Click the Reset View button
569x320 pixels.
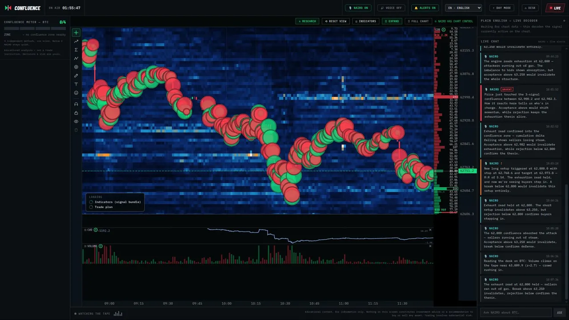[x=336, y=21]
